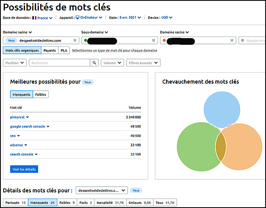This screenshot has height=208, width=266.
Task: Switch to Manquants in best opportunities
Action: click(22, 94)
